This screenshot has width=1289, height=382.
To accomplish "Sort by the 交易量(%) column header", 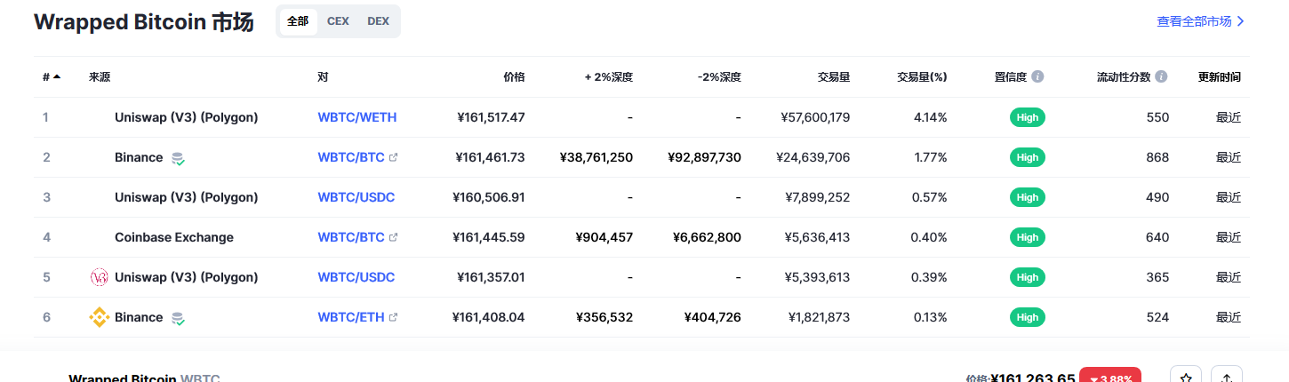I will point(922,77).
